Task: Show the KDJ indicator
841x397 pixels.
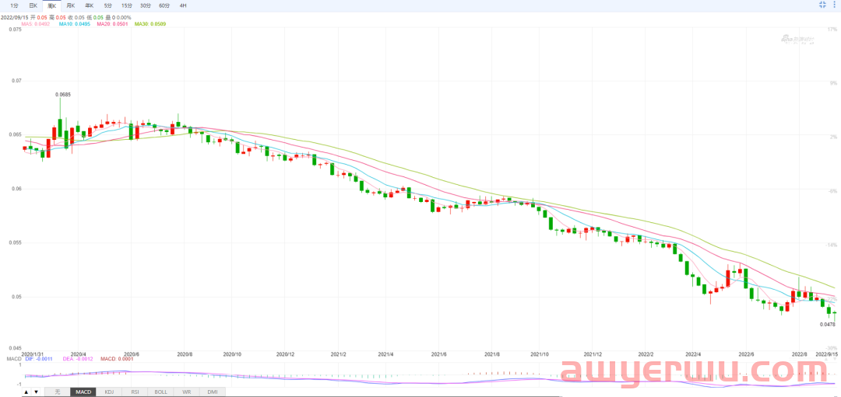Action: (109, 392)
